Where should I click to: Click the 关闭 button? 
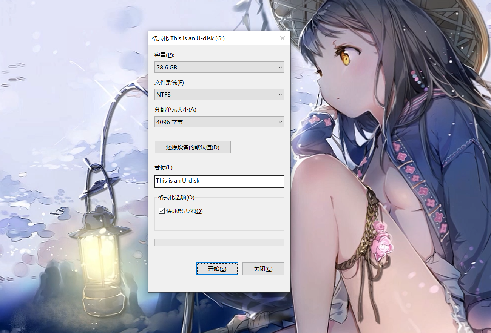[263, 269]
